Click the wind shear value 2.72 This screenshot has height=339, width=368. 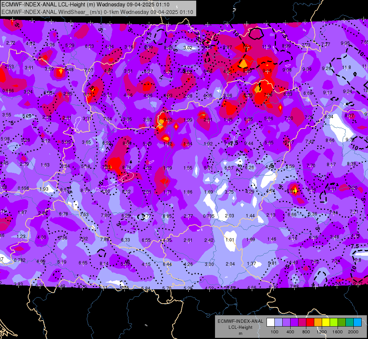[11, 43]
